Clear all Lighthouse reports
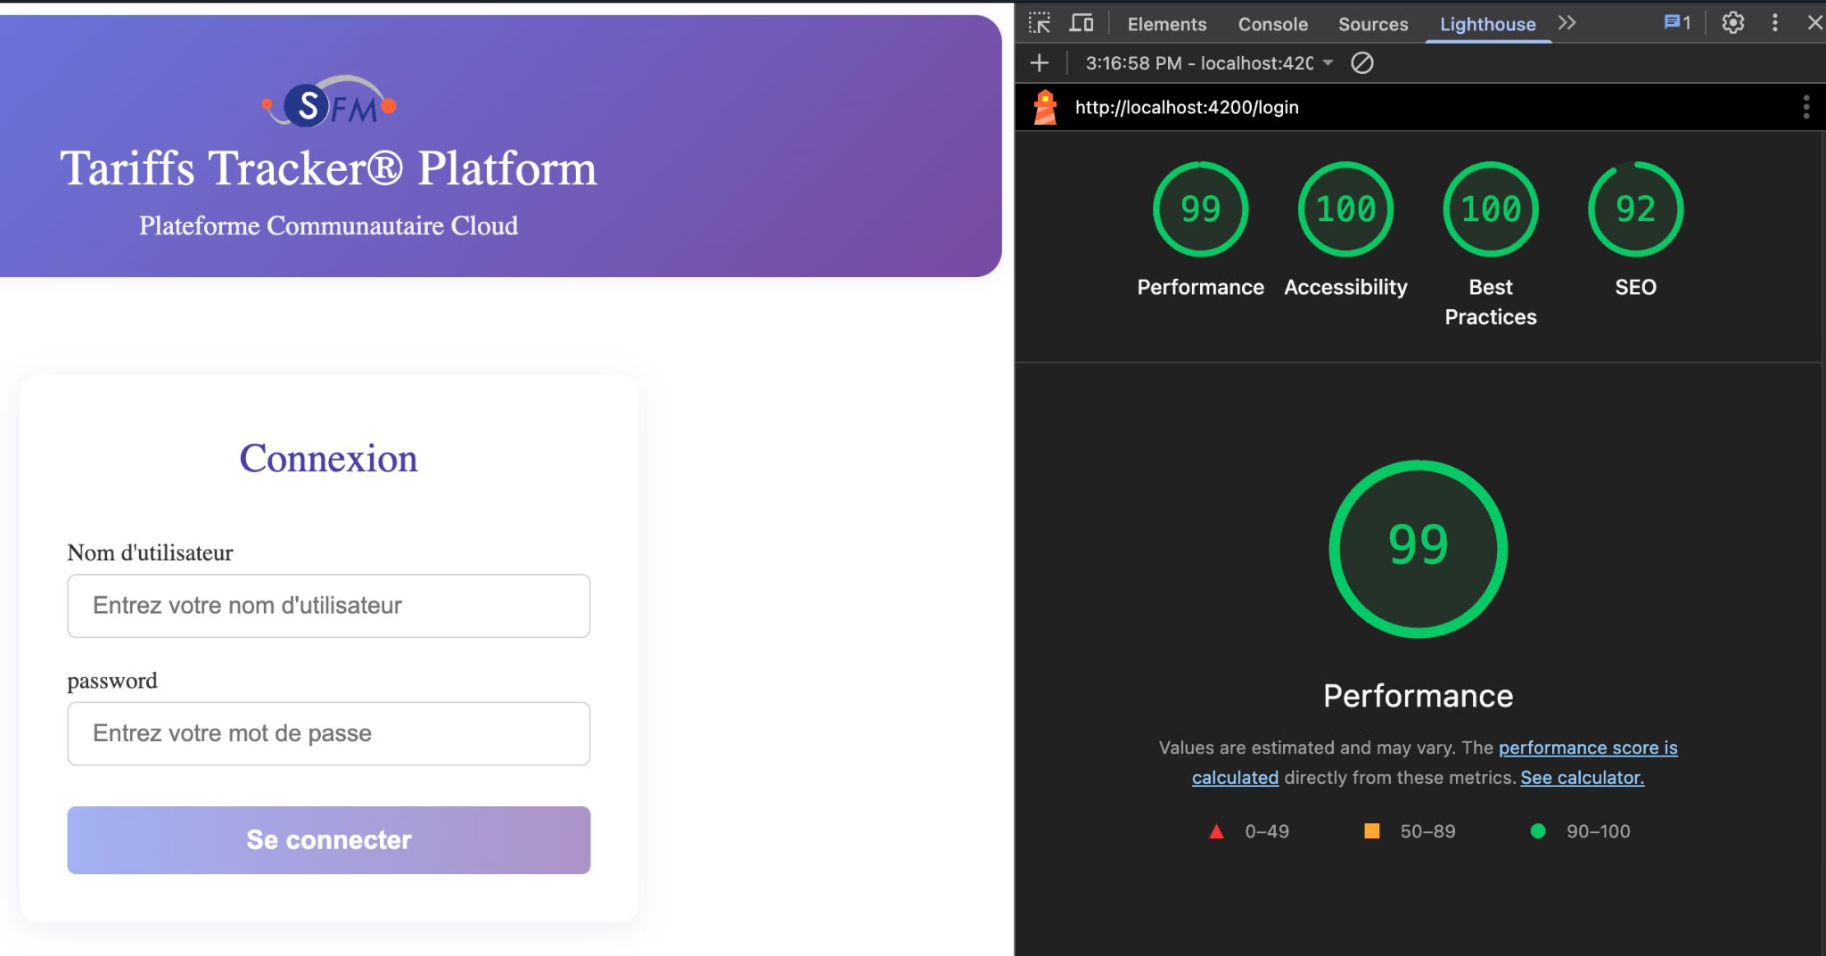The width and height of the screenshot is (1826, 956). click(1361, 62)
